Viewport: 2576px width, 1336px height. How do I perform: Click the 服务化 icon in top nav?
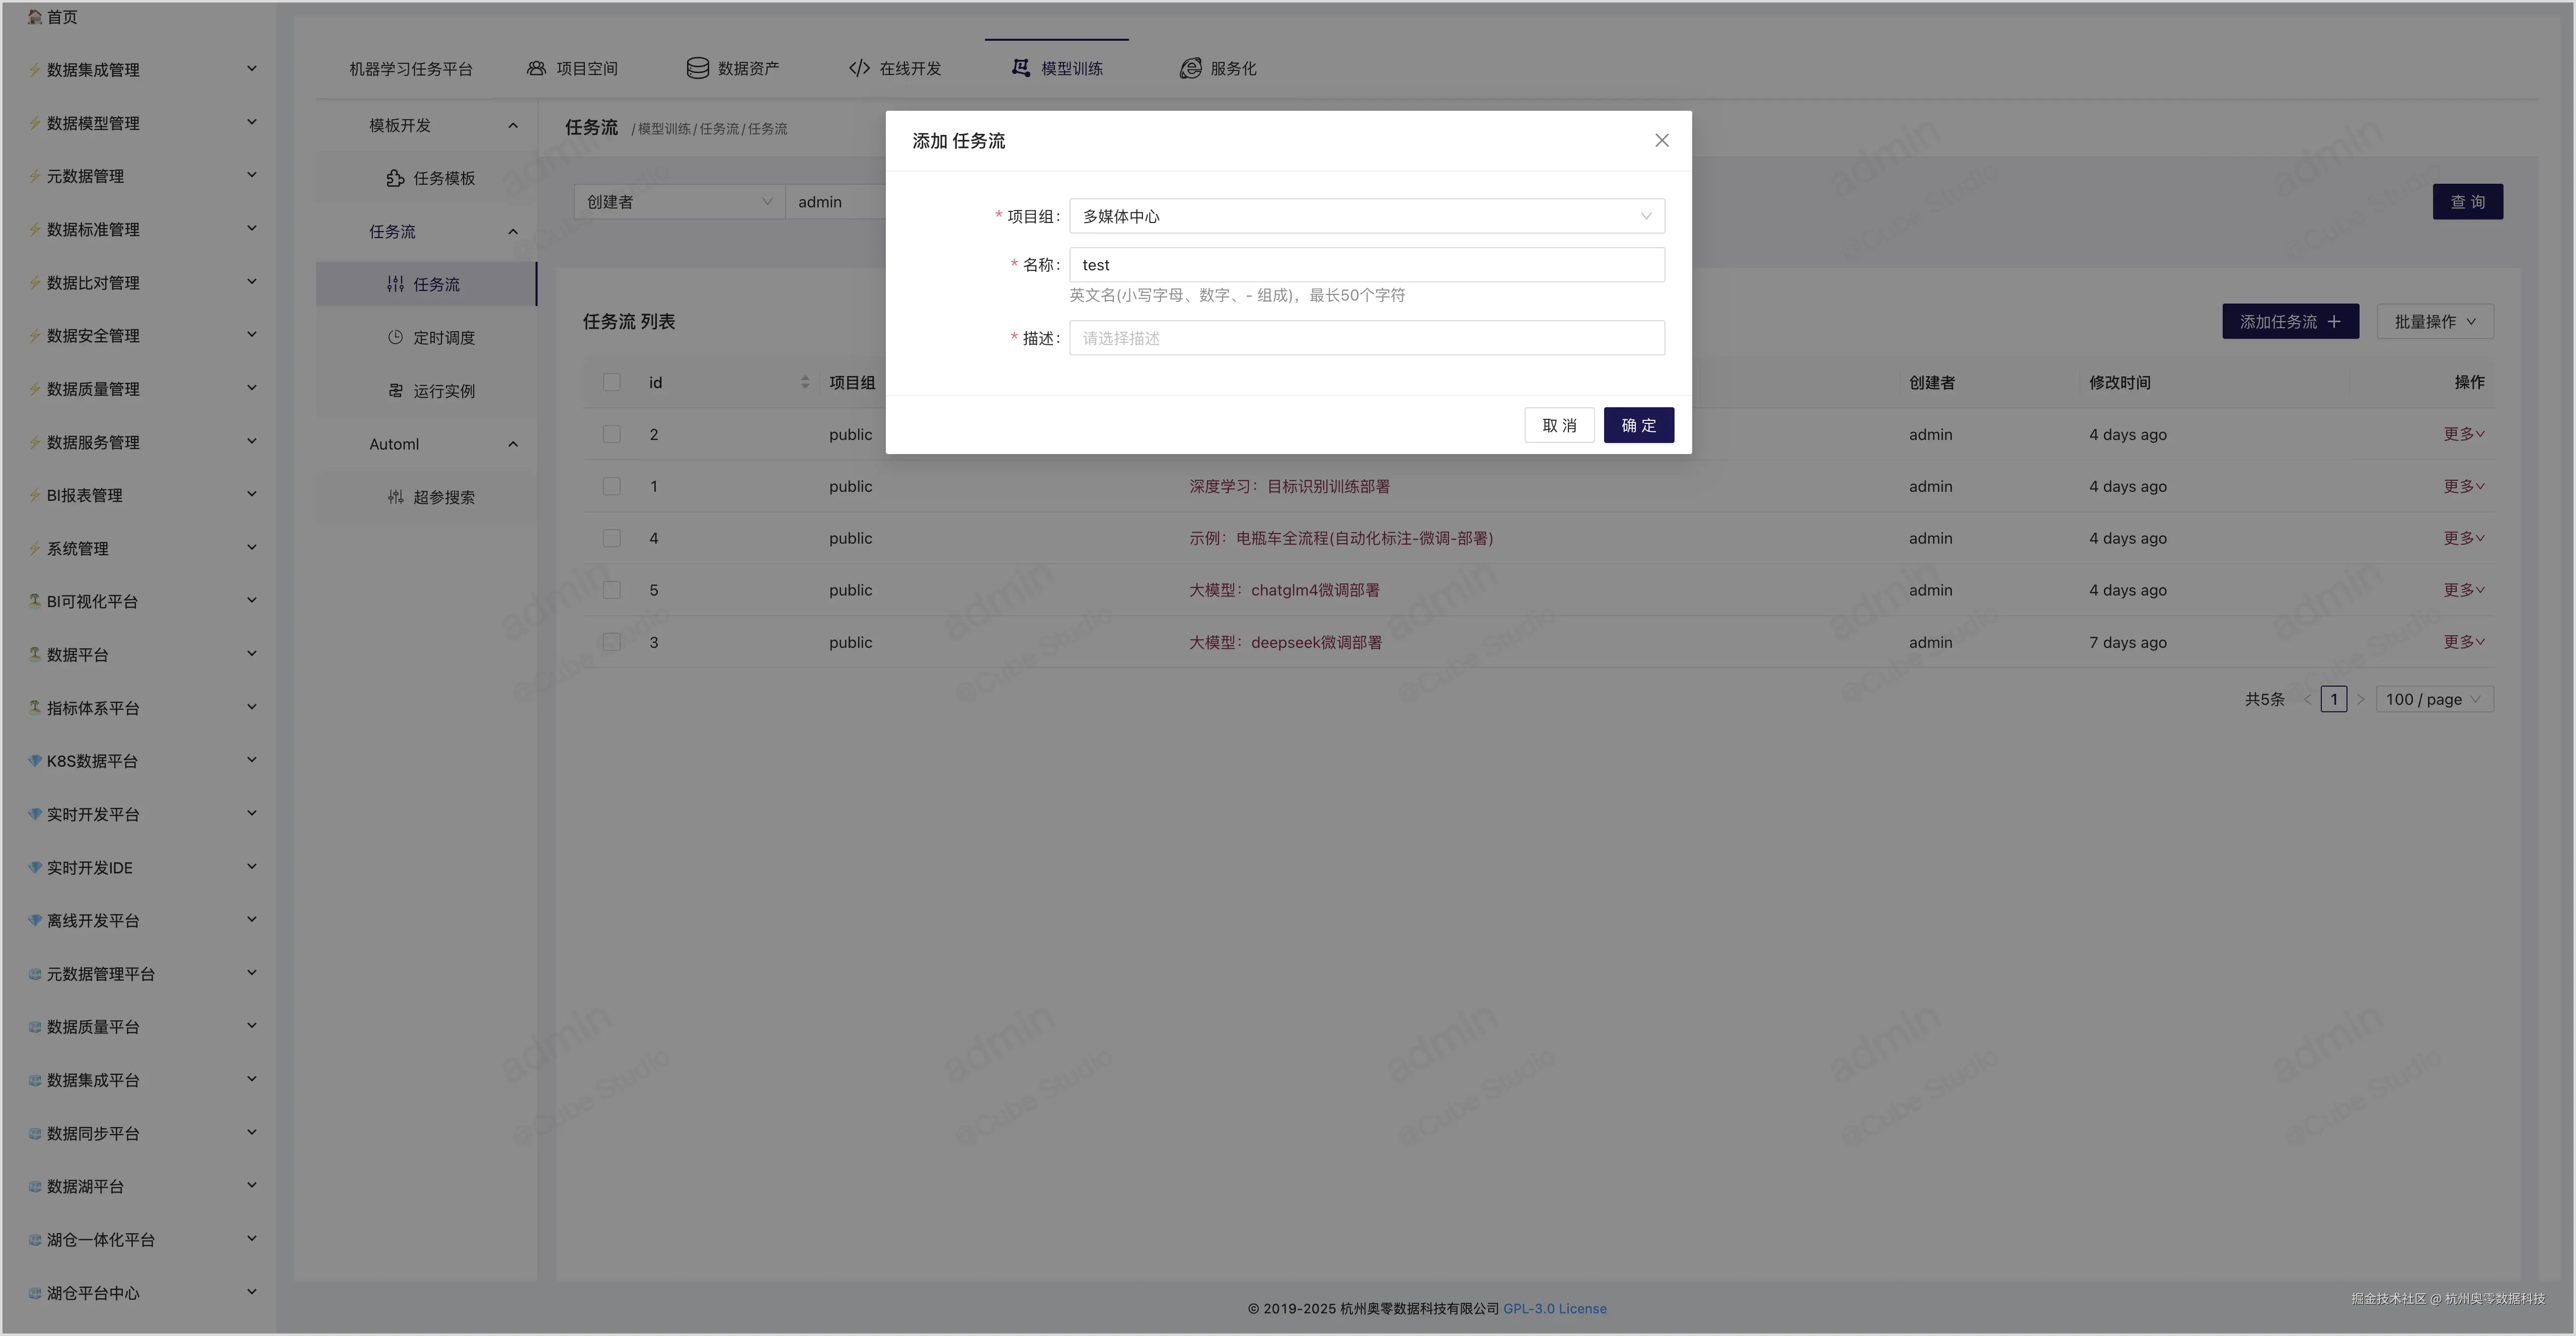(x=1190, y=68)
